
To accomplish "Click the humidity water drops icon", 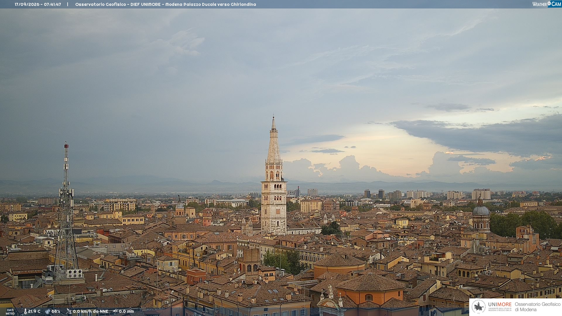I will tap(48, 311).
